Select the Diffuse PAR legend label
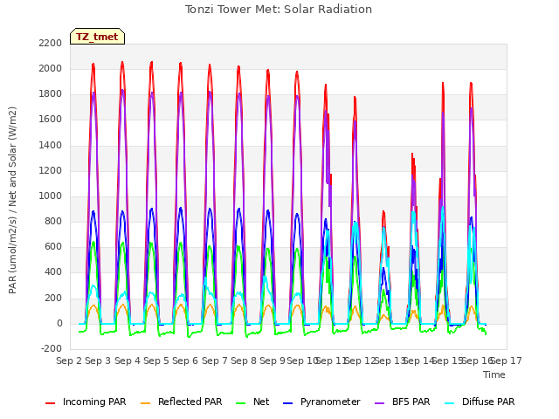Viewport: 559px width, 419px height. click(x=488, y=402)
